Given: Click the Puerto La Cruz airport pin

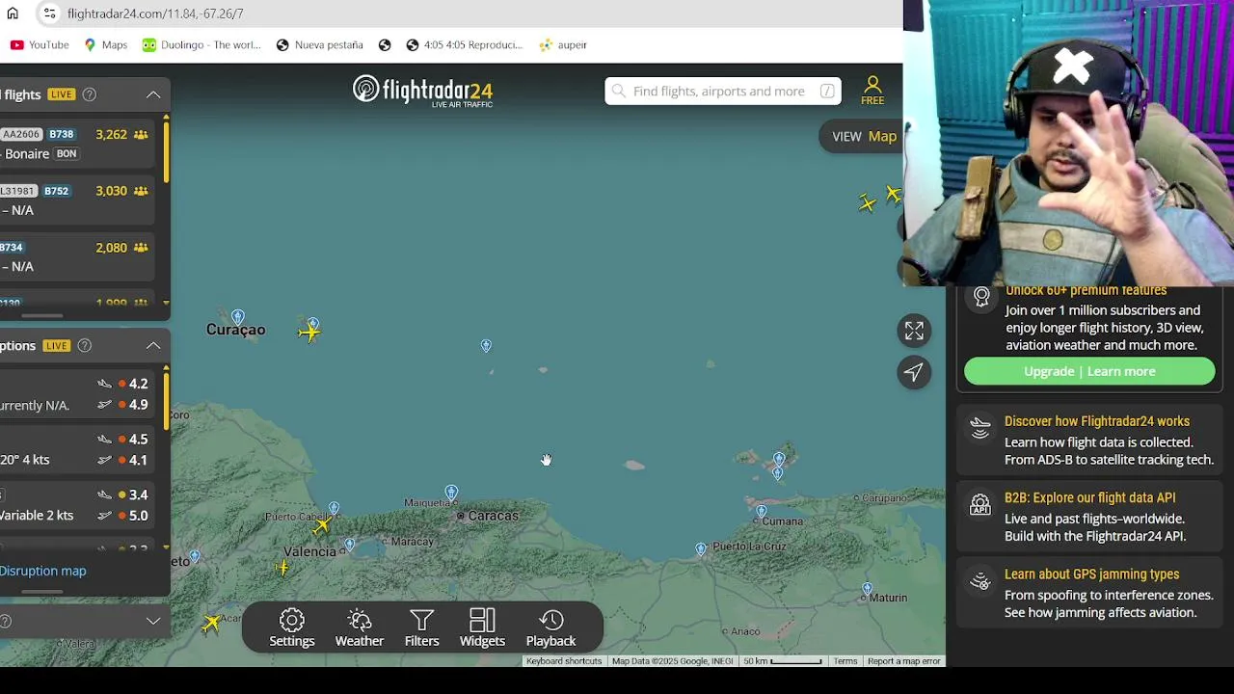Looking at the screenshot, I should click(x=701, y=549).
